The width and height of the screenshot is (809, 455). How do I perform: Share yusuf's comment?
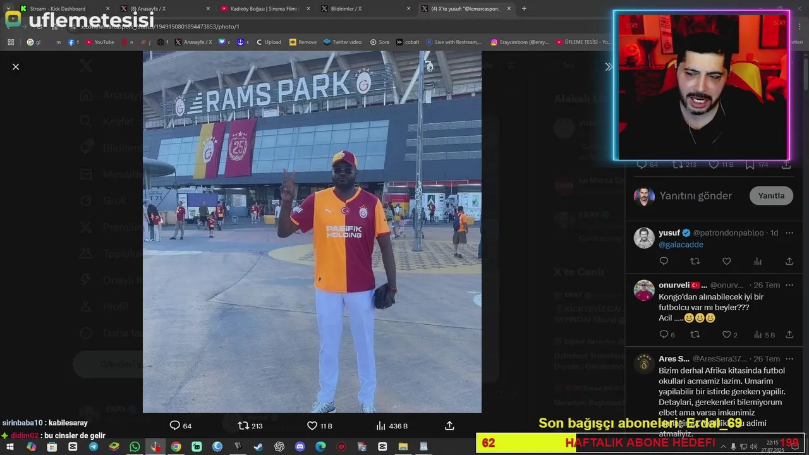[x=789, y=261]
